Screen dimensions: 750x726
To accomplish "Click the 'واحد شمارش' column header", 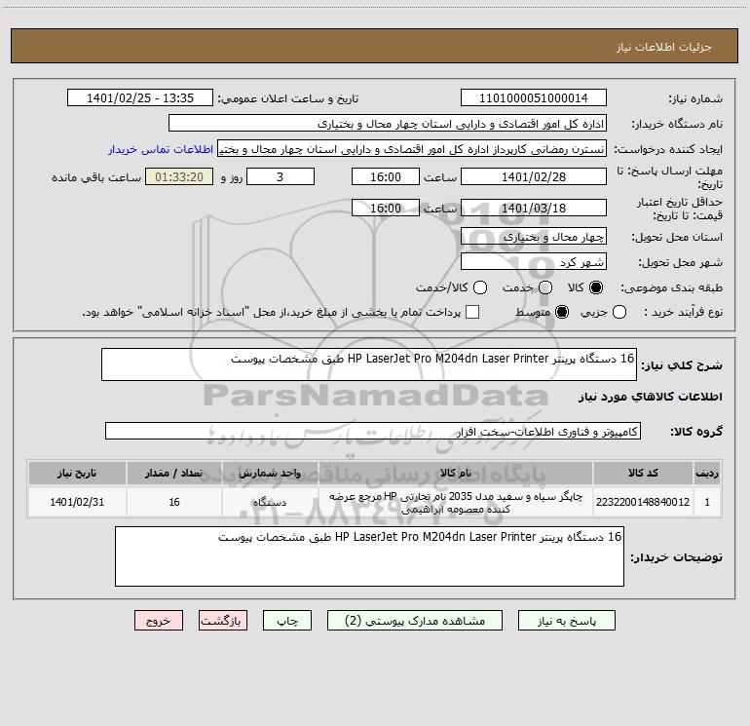I will pos(270,473).
